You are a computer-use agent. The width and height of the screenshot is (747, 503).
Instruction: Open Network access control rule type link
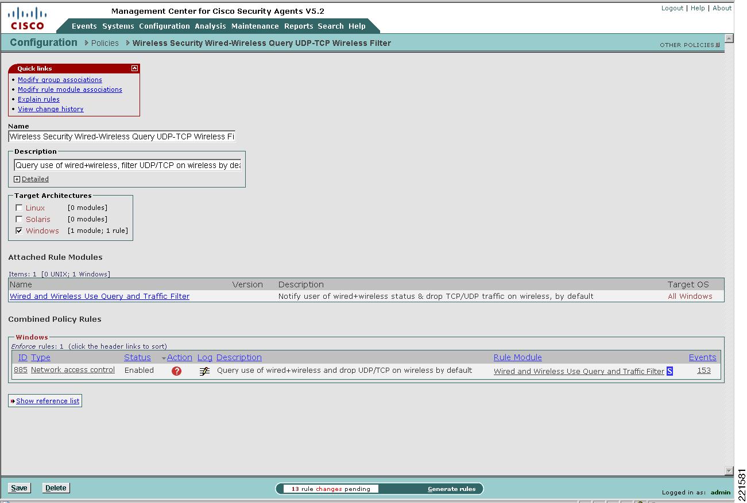pyautogui.click(x=73, y=370)
